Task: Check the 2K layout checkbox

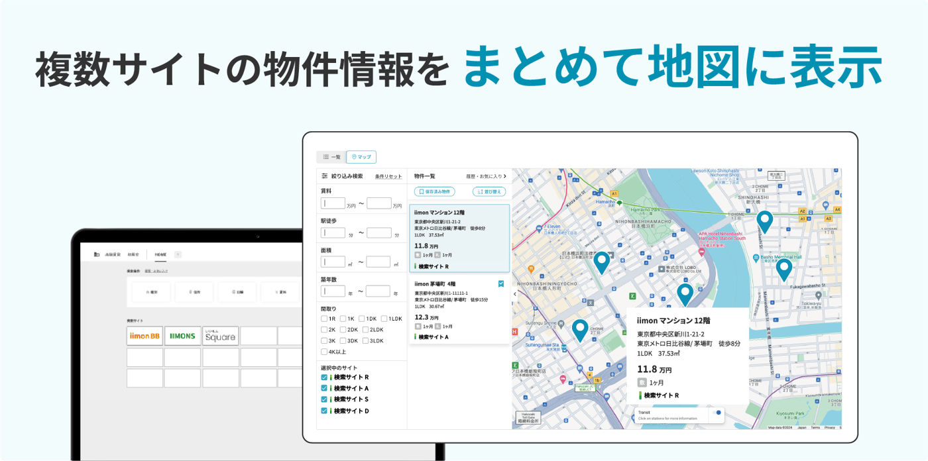Action: click(324, 329)
